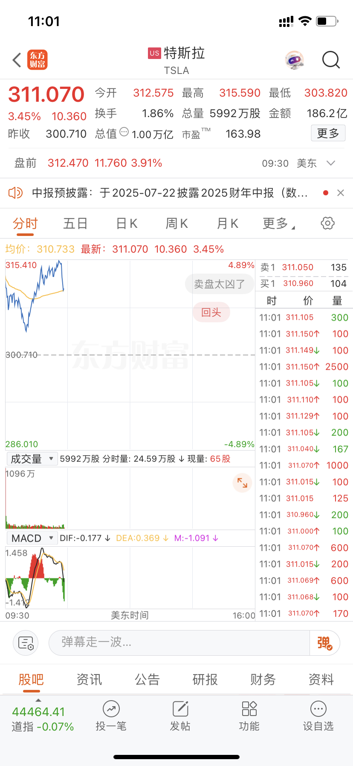Tap the 道指 44464.41 index ticker
This screenshot has width=353, height=766.
click(x=43, y=719)
